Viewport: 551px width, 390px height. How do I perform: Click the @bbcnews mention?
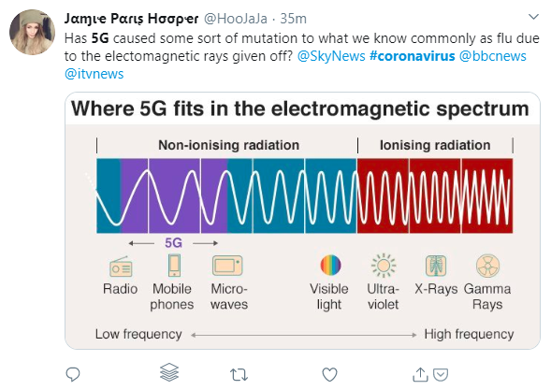coord(493,56)
